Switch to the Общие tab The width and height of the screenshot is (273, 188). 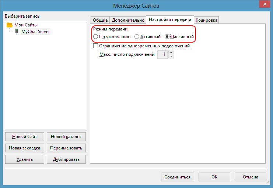tap(100, 20)
